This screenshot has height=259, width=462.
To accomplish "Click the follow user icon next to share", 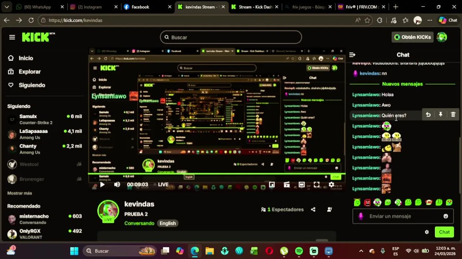I will [x=329, y=209].
